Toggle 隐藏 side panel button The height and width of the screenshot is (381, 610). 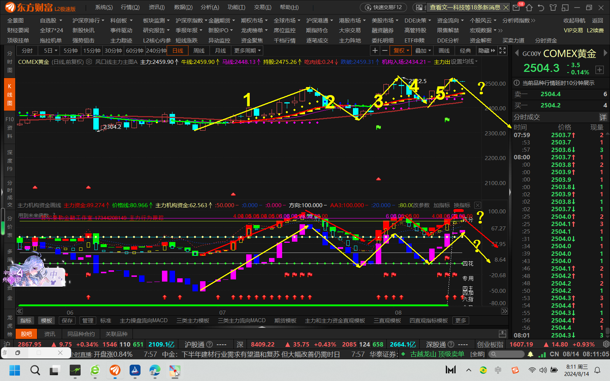click(x=487, y=51)
